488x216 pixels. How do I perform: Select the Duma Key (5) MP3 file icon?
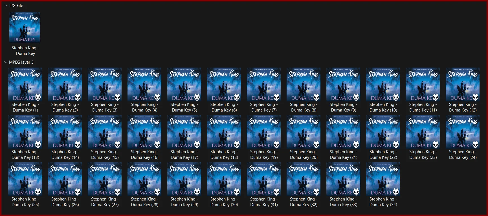pyautogui.click(x=184, y=84)
